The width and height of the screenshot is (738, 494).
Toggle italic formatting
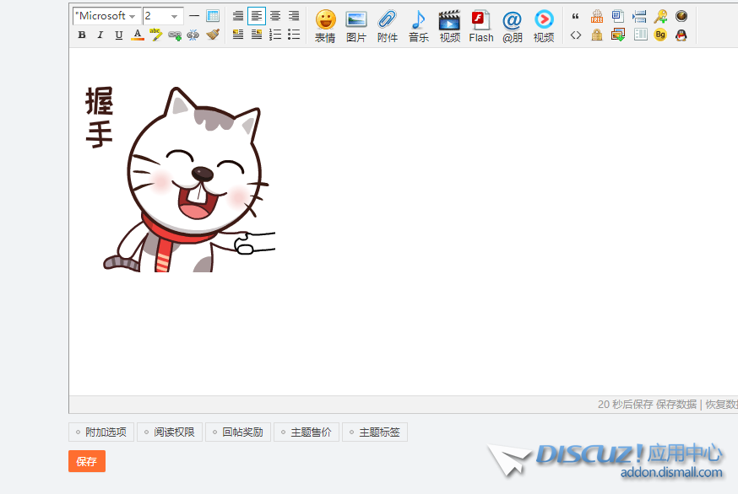pos(100,35)
